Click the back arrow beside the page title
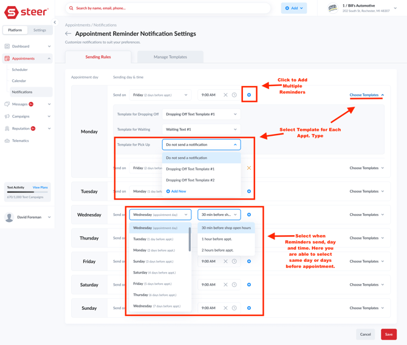This screenshot has width=407, height=345. point(68,34)
